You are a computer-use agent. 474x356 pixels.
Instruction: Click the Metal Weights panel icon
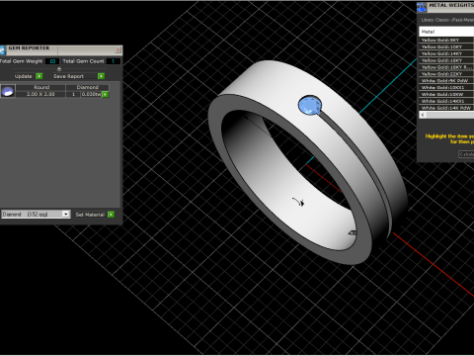click(x=422, y=7)
